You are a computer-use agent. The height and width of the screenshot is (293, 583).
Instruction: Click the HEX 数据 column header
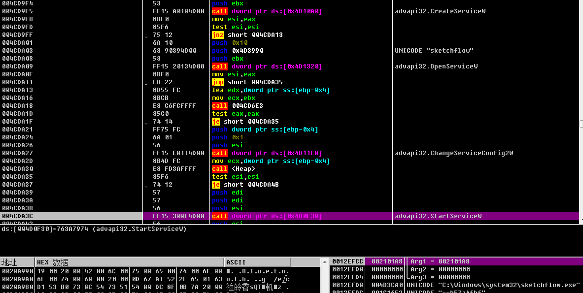point(53,262)
